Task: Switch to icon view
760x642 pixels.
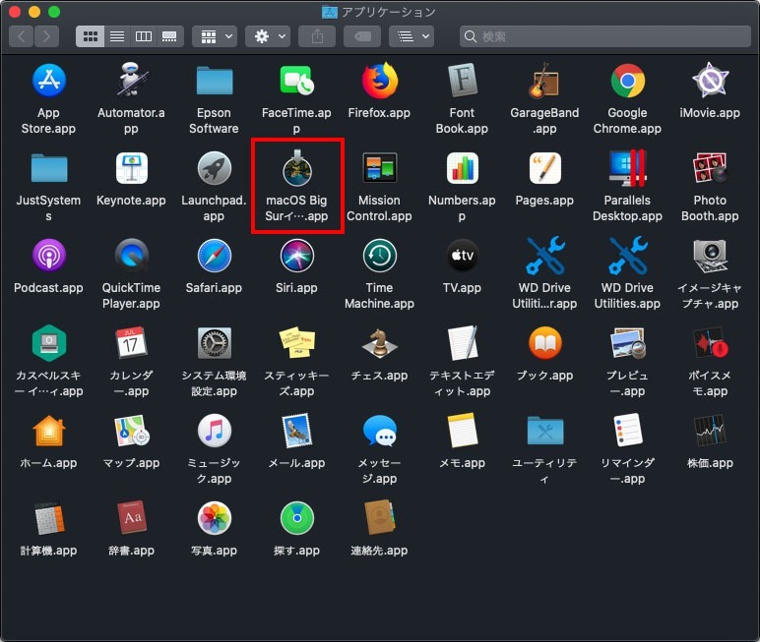Action: [x=91, y=36]
